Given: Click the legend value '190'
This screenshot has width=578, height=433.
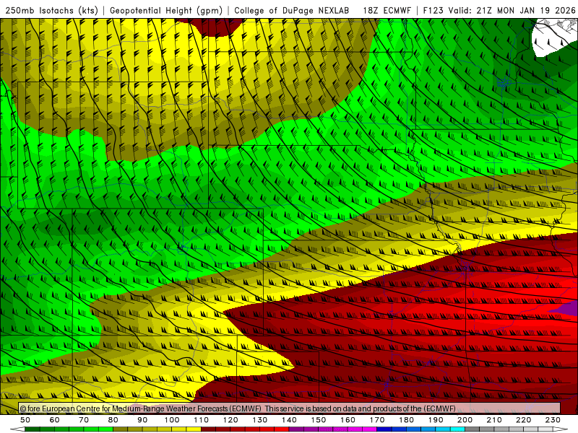Looking at the screenshot, I should click(x=436, y=420).
